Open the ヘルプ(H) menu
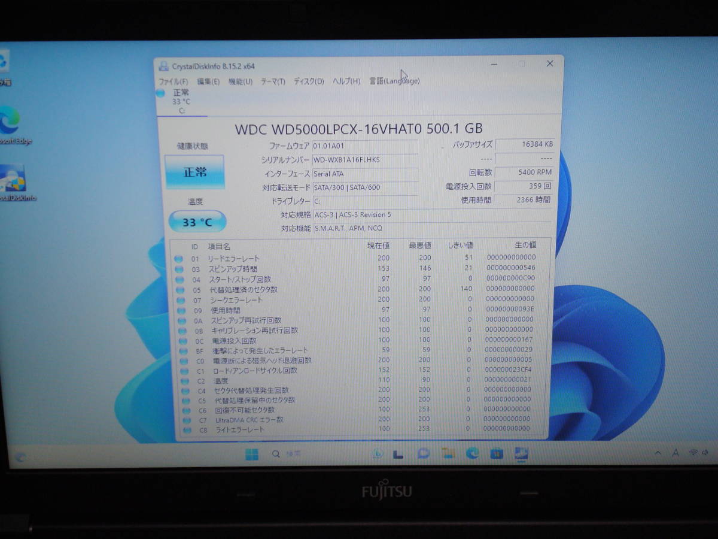Viewport: 718px width, 539px height. [x=346, y=81]
